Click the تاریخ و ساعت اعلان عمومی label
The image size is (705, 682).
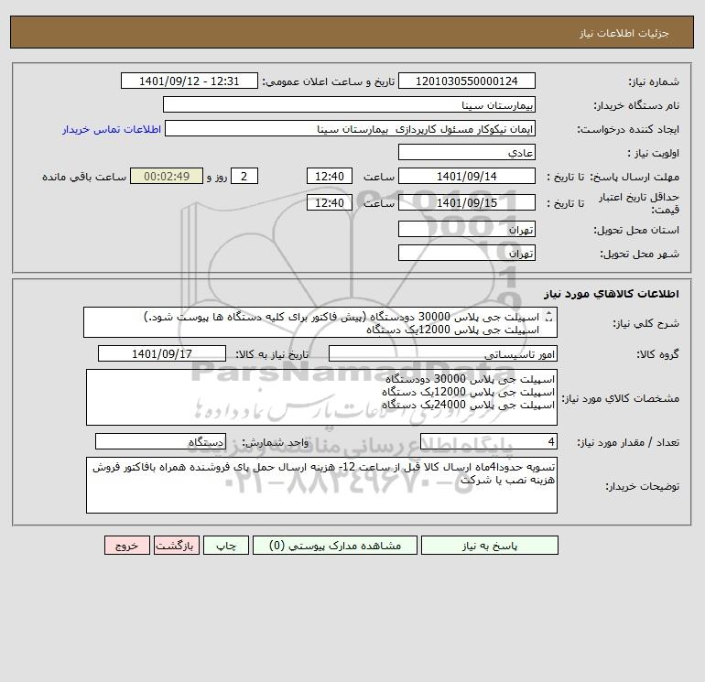click(329, 81)
